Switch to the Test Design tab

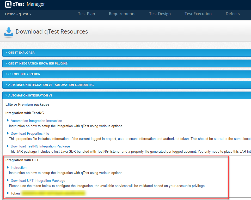point(160,14)
